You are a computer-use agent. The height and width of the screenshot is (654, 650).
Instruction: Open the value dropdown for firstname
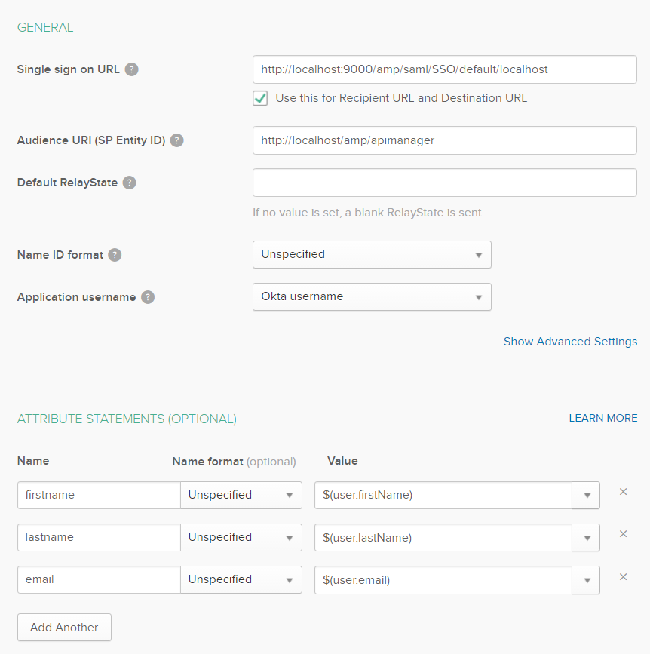coord(587,495)
